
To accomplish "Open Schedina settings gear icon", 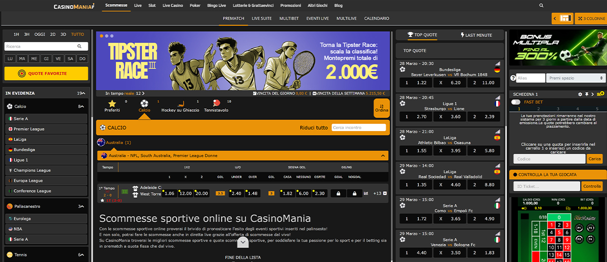I will pos(580,94).
